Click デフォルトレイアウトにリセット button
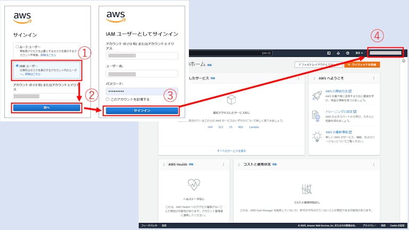The image size is (409, 230). (x=318, y=64)
